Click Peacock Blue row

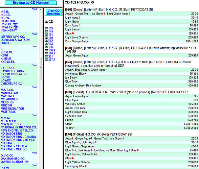(131, 116)
